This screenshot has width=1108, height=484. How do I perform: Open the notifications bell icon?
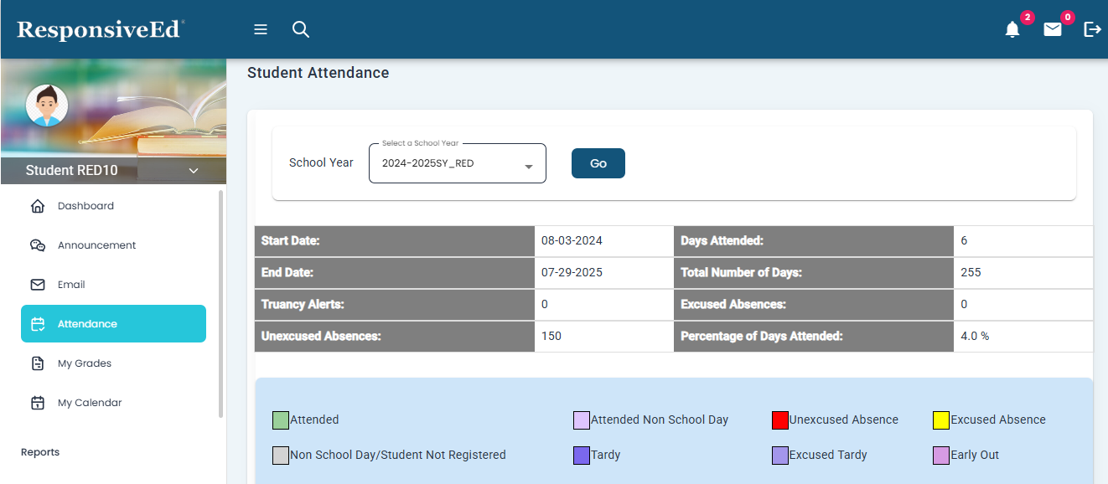tap(1012, 30)
